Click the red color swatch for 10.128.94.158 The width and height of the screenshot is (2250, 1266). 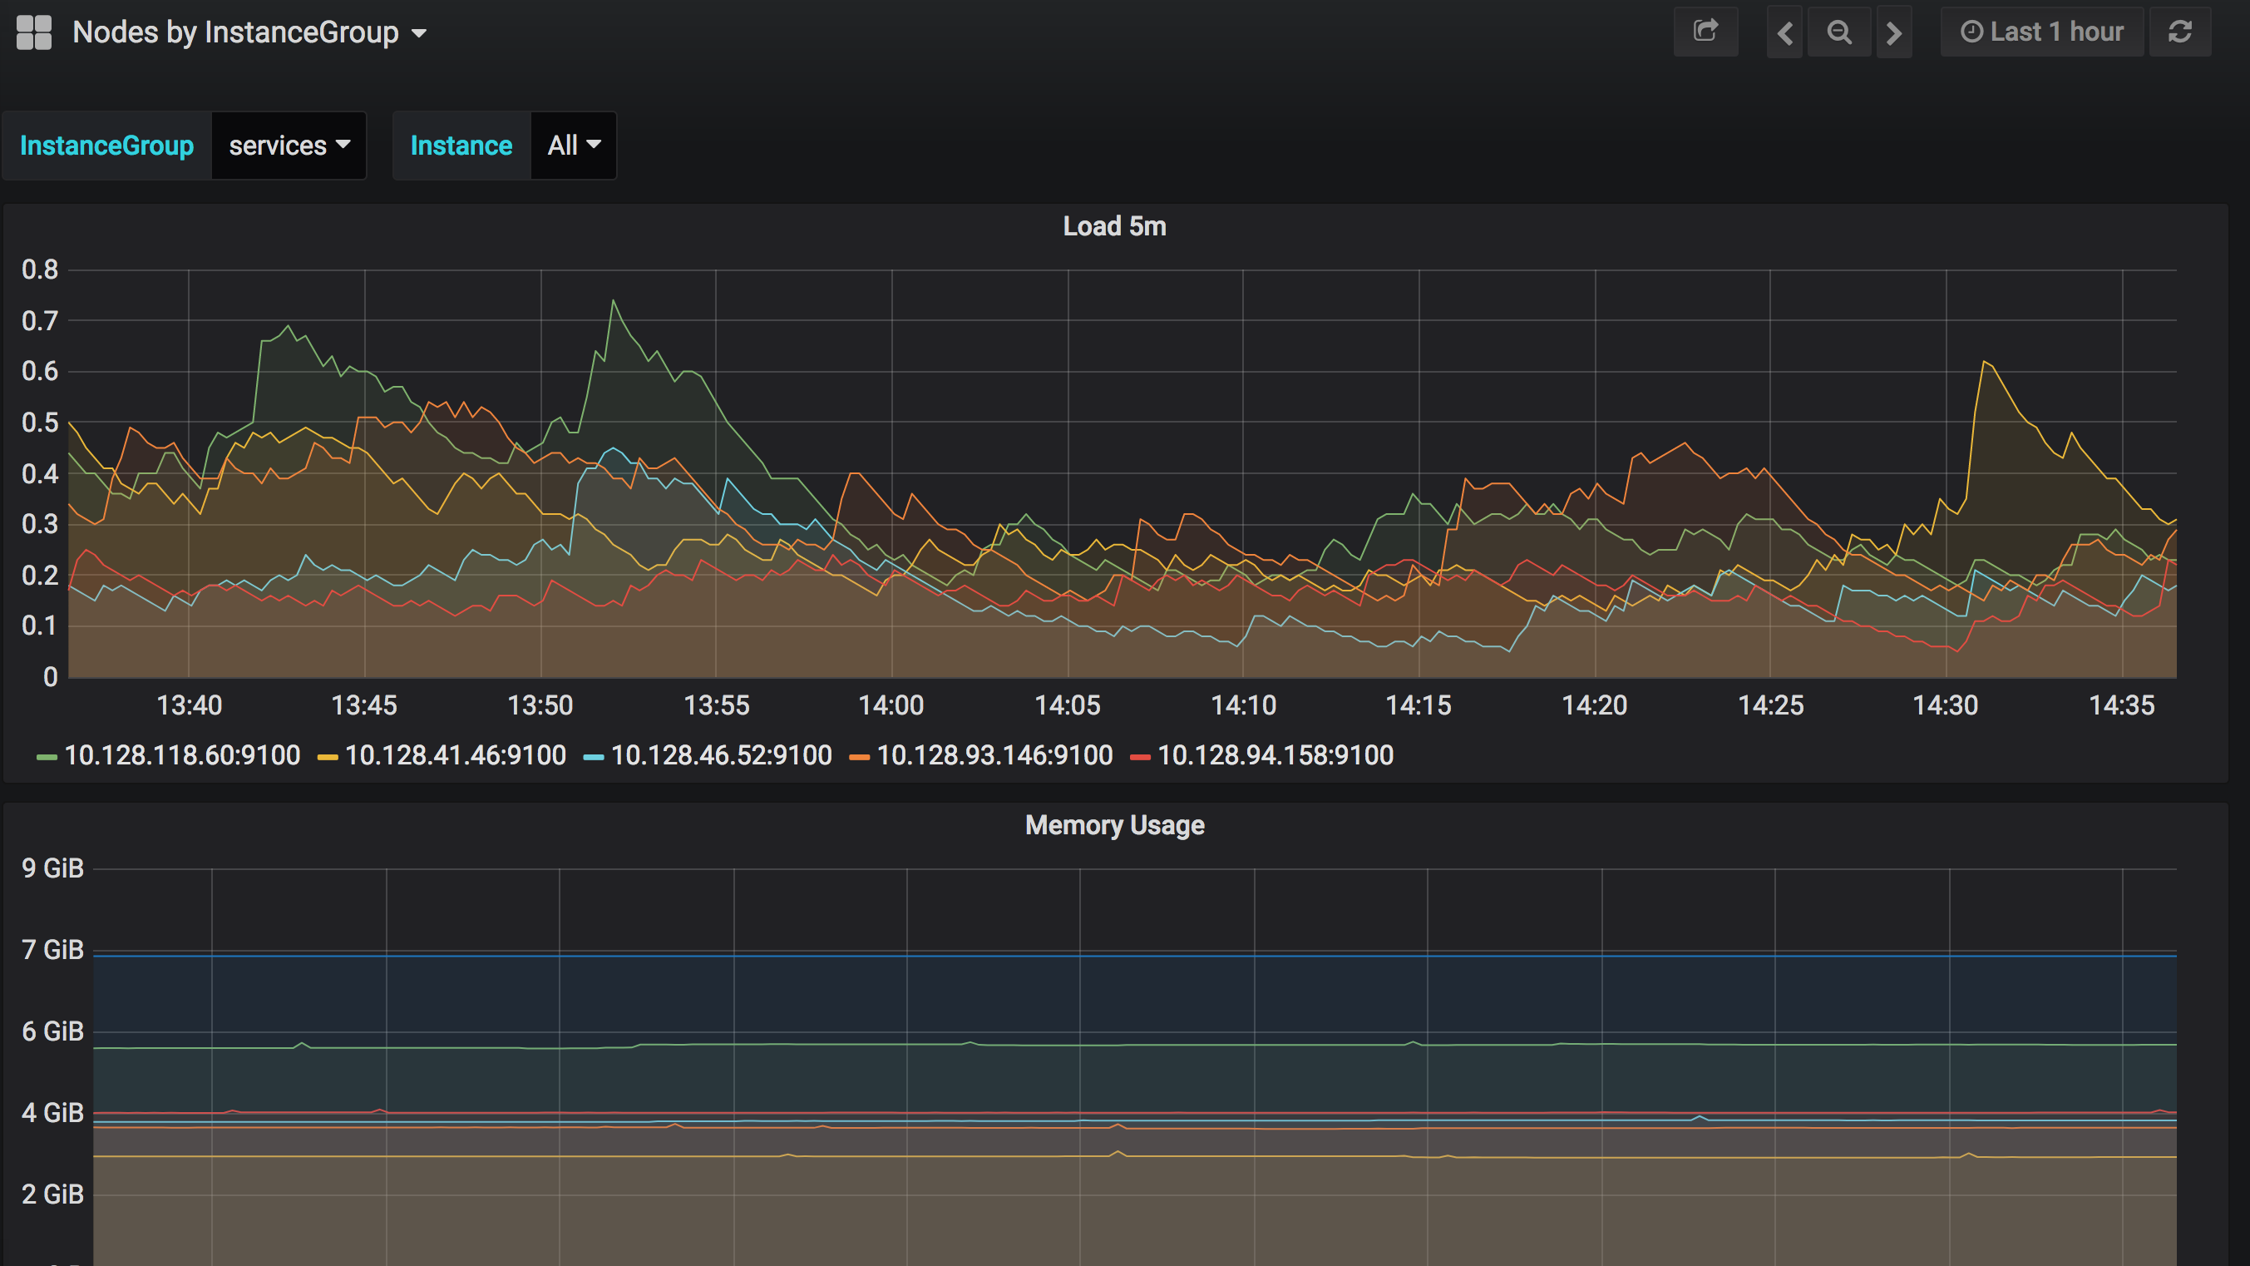click(1139, 757)
